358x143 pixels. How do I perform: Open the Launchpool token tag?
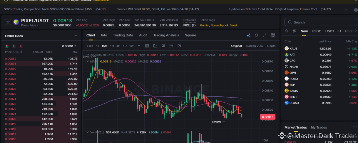pyautogui.click(x=220, y=25)
